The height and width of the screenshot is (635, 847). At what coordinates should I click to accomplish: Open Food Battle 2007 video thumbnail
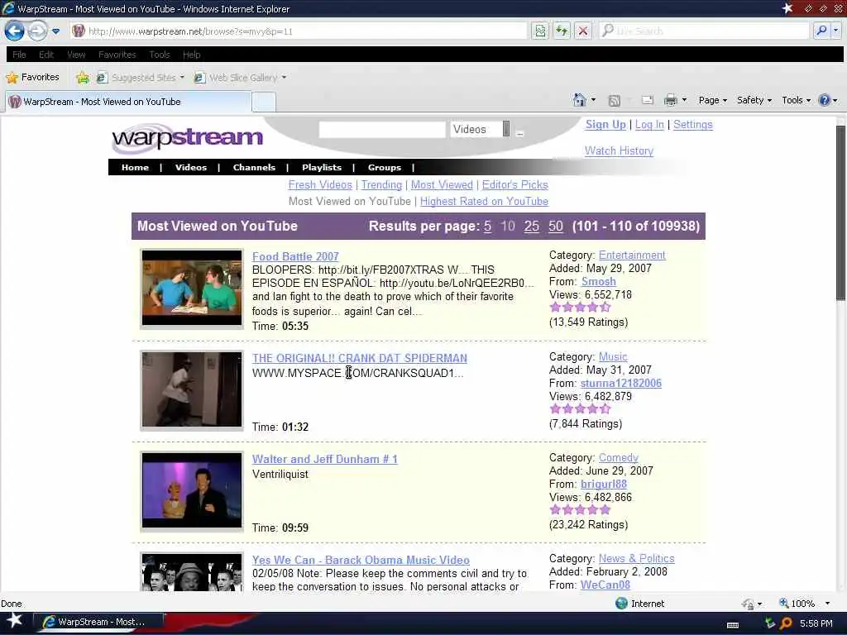[x=192, y=289]
